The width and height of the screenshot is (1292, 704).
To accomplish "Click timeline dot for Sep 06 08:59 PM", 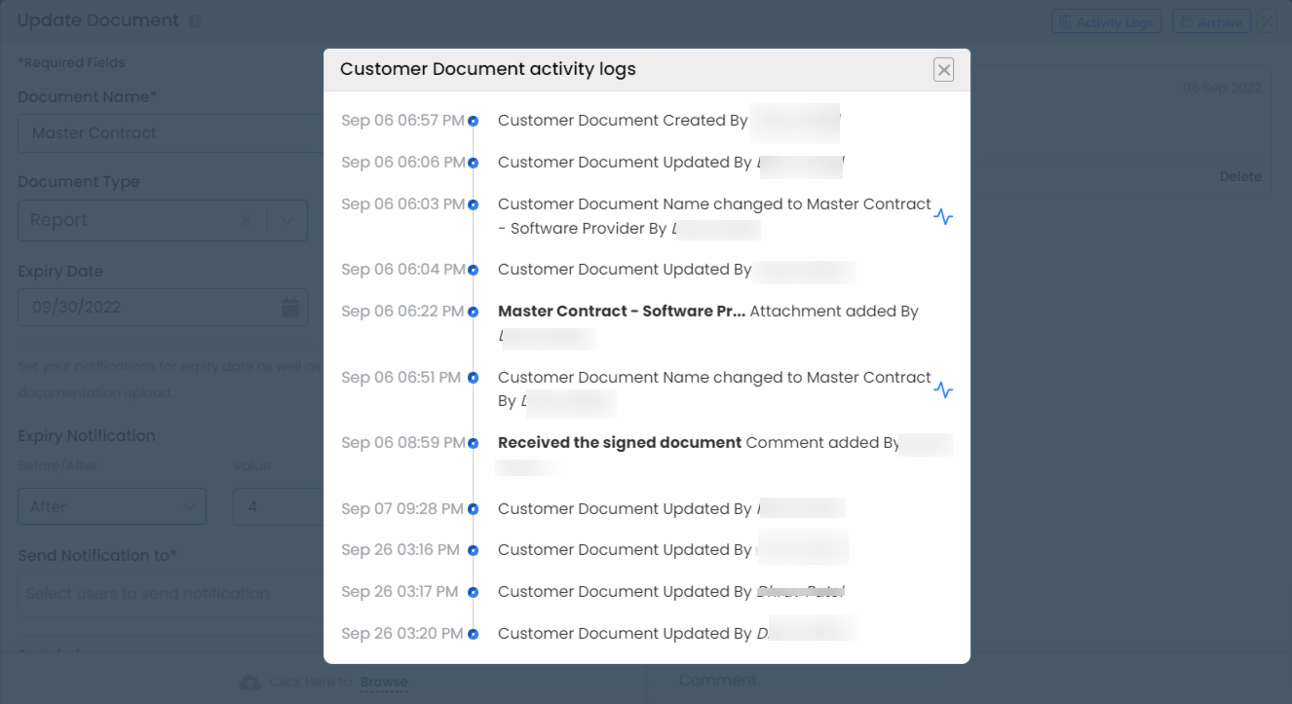I will point(473,443).
